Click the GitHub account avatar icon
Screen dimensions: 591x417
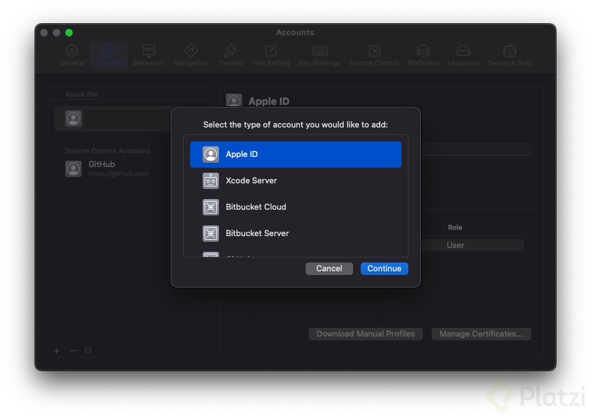click(x=73, y=169)
